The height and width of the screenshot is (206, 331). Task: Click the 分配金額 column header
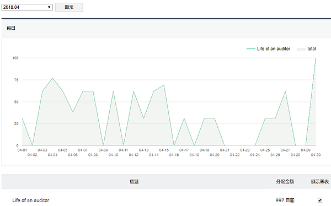click(x=285, y=182)
